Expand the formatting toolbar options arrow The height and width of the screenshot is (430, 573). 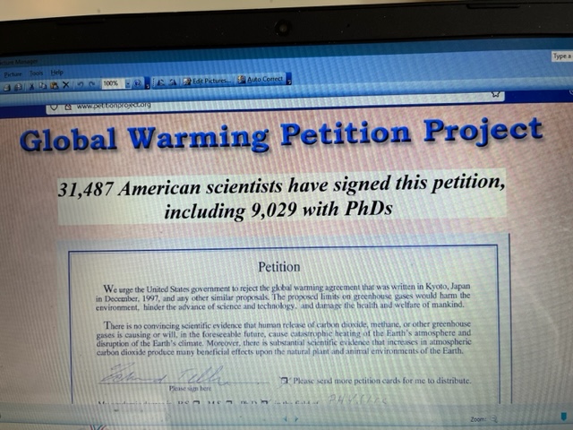point(288,79)
